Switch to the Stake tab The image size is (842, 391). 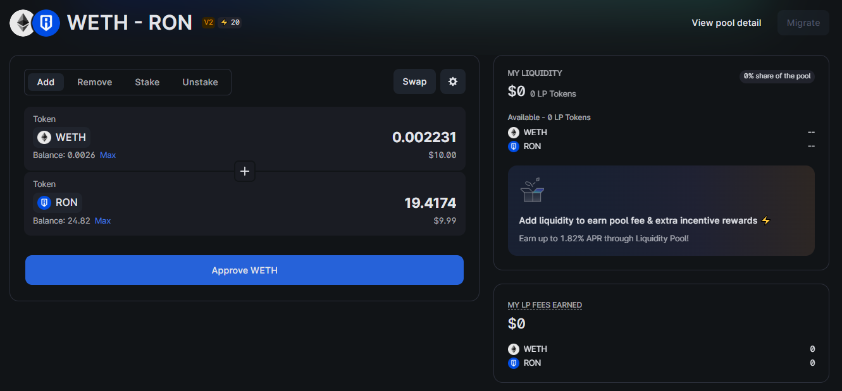pos(147,81)
